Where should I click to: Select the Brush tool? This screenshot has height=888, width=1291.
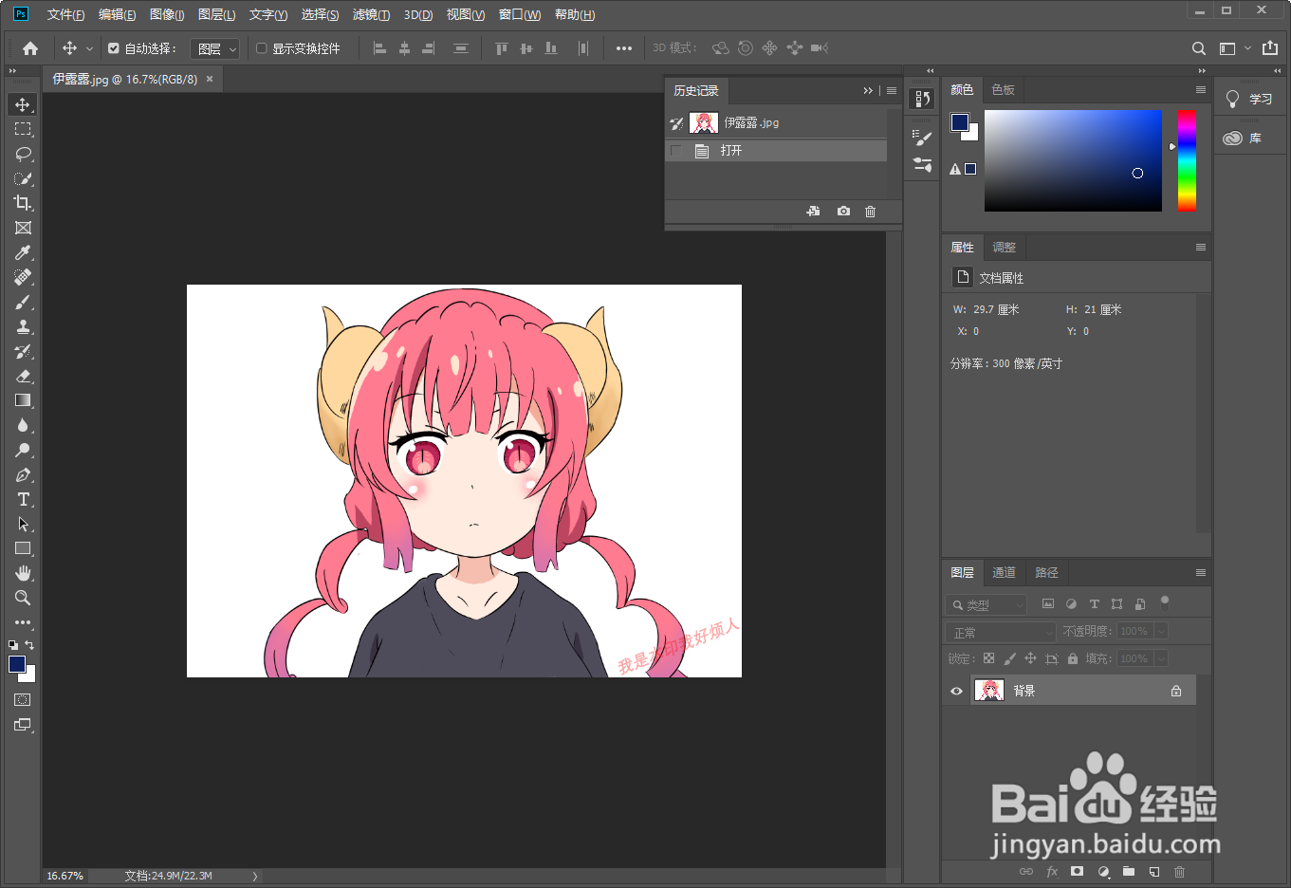[23, 302]
